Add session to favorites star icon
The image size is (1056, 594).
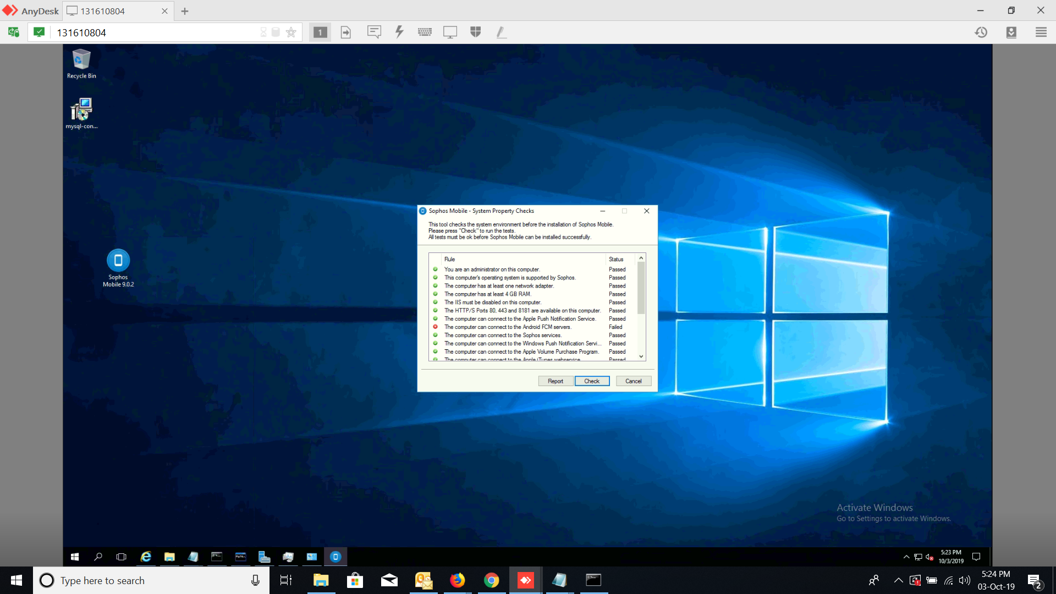click(x=291, y=32)
